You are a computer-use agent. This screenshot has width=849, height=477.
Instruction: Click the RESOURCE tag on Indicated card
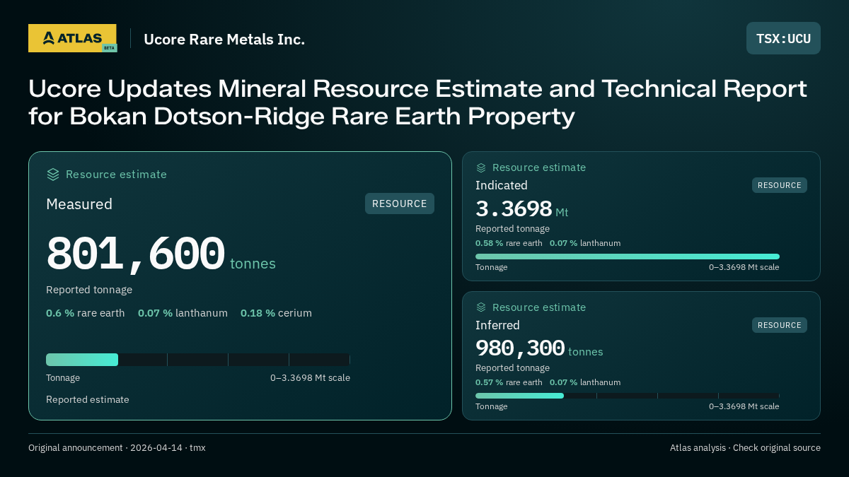(x=780, y=185)
